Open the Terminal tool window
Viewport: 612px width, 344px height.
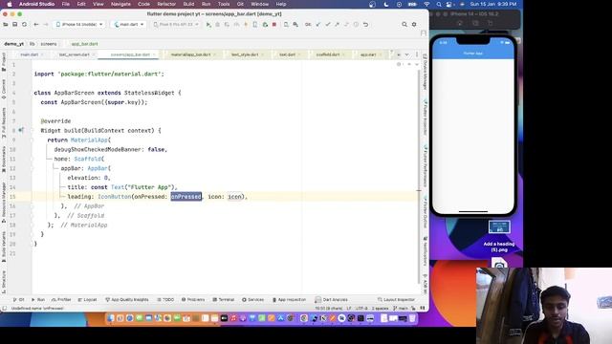223,299
